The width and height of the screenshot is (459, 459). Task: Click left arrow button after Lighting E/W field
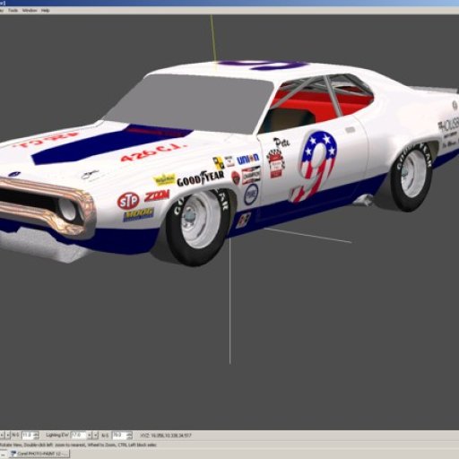click(x=90, y=435)
